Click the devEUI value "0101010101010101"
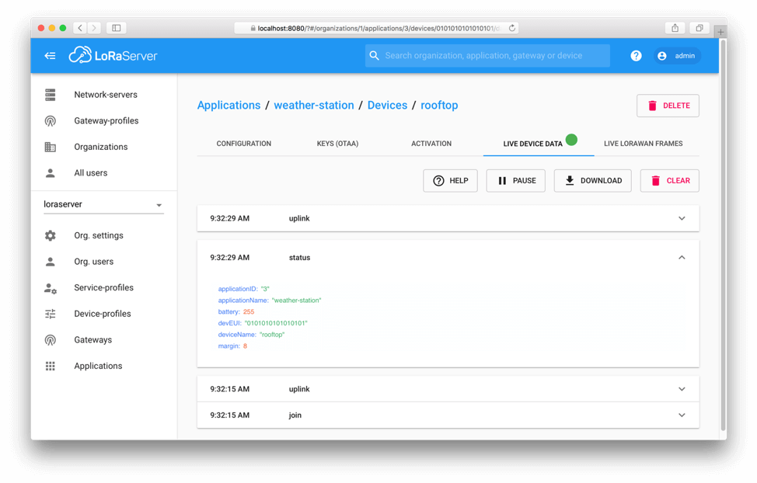757x483 pixels. (276, 323)
